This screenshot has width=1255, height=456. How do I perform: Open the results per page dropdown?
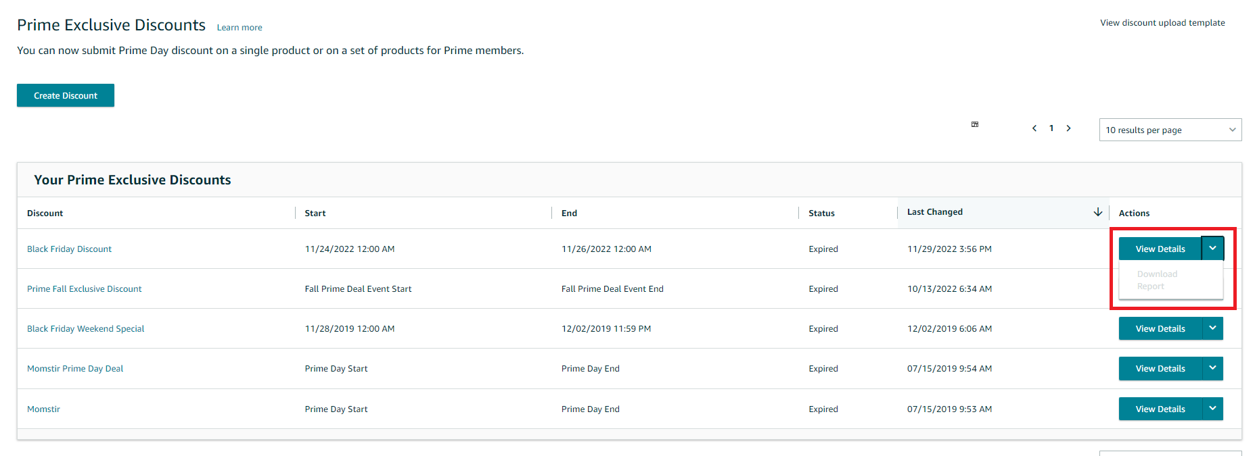point(1170,130)
